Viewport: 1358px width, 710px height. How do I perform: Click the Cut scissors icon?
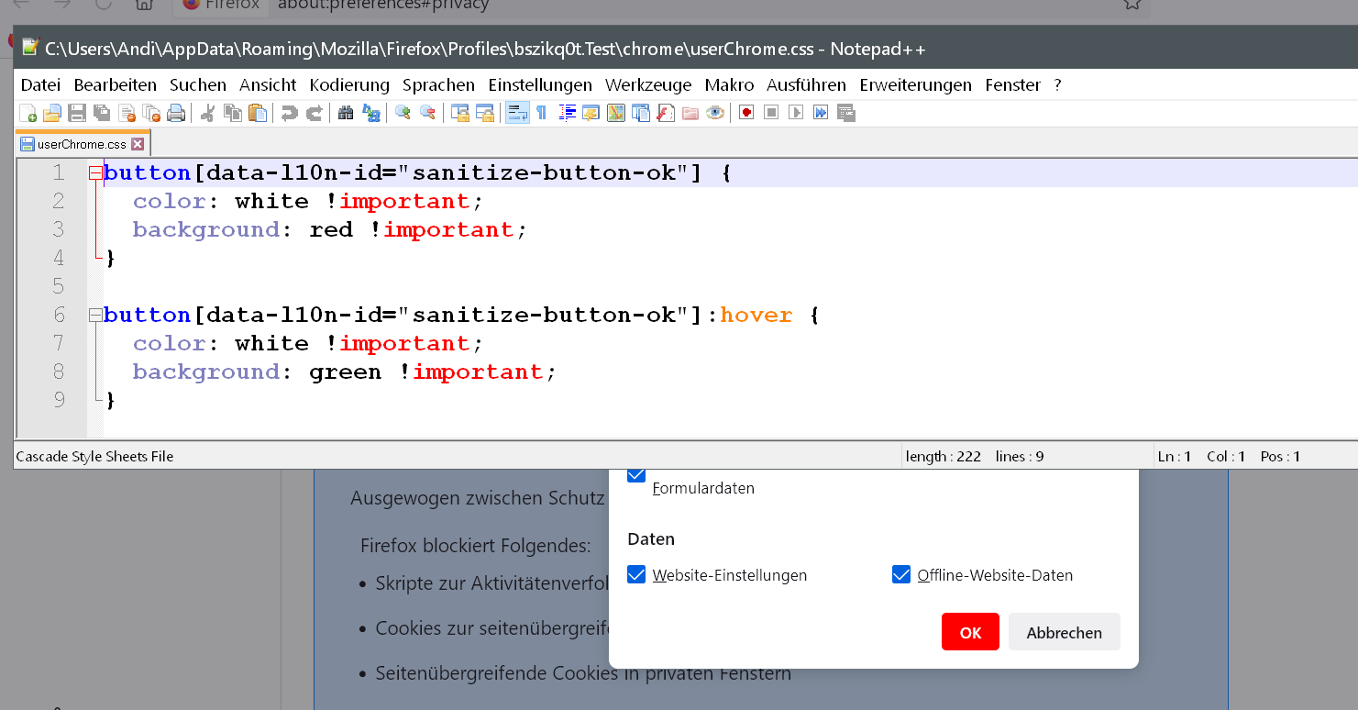click(208, 113)
